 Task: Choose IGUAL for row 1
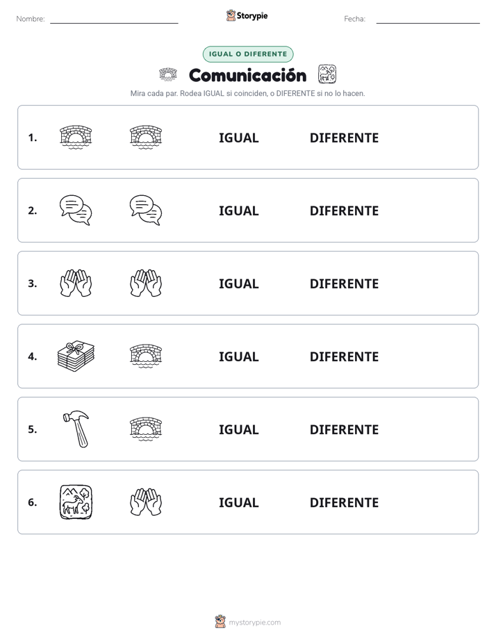[238, 138]
